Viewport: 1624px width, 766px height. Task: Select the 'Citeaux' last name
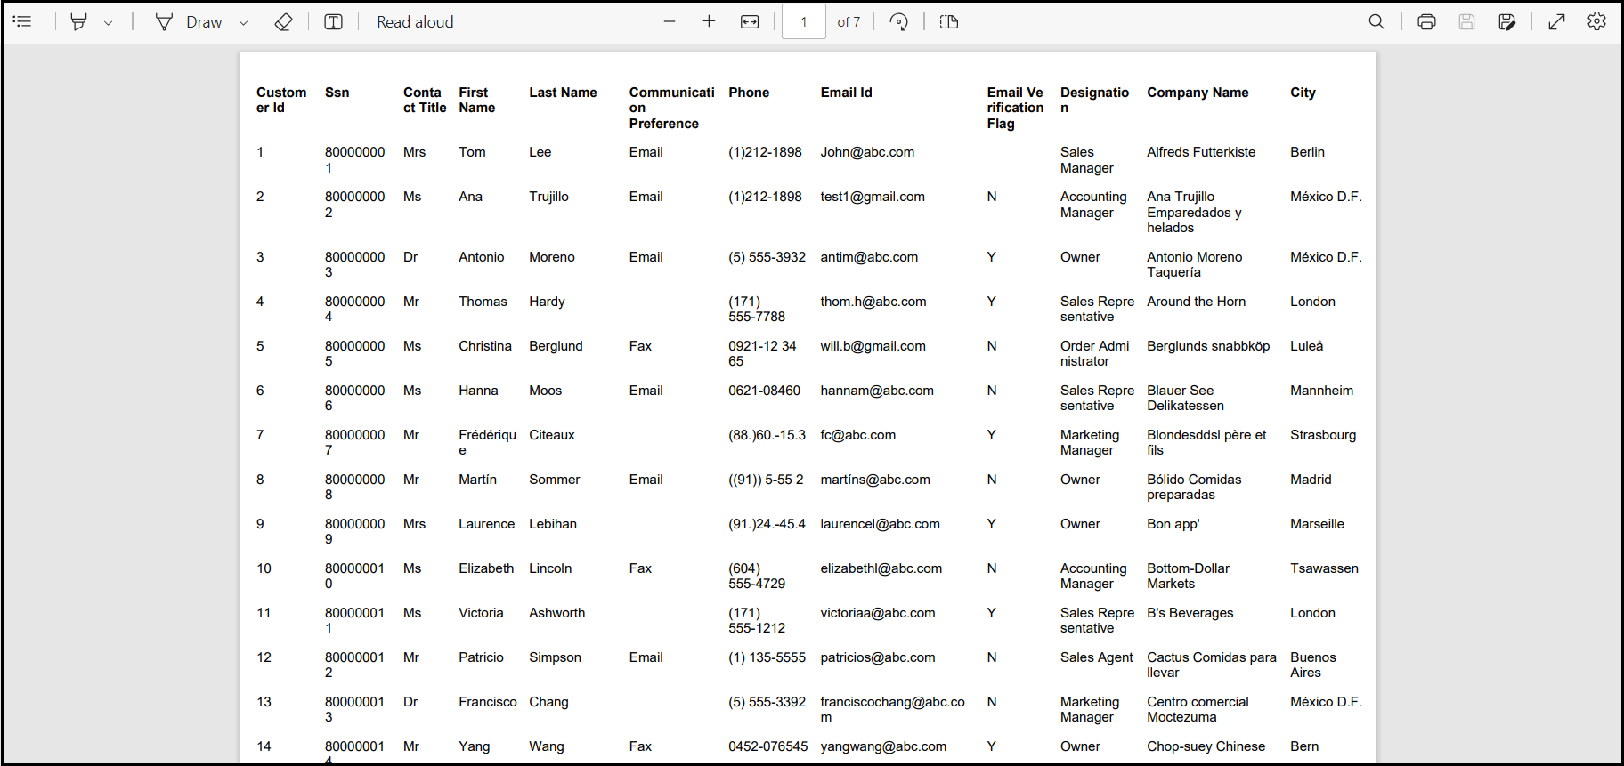[x=552, y=435]
